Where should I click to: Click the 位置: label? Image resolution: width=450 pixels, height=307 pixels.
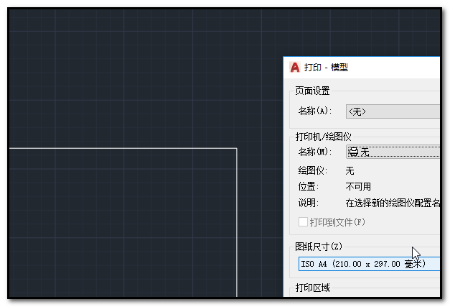pos(308,187)
